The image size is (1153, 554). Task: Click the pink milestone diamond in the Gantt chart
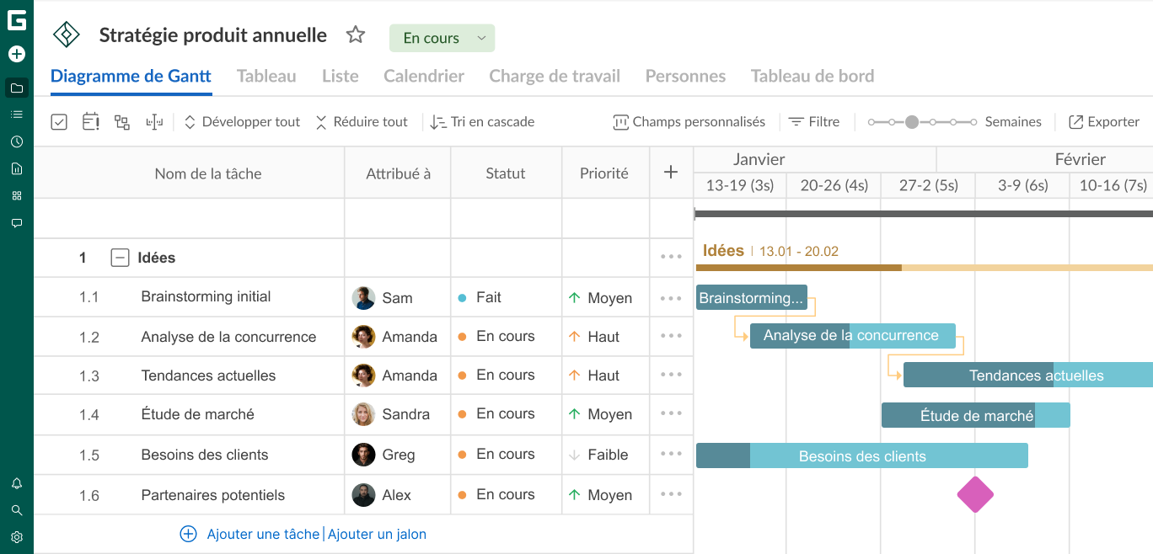pos(975,495)
